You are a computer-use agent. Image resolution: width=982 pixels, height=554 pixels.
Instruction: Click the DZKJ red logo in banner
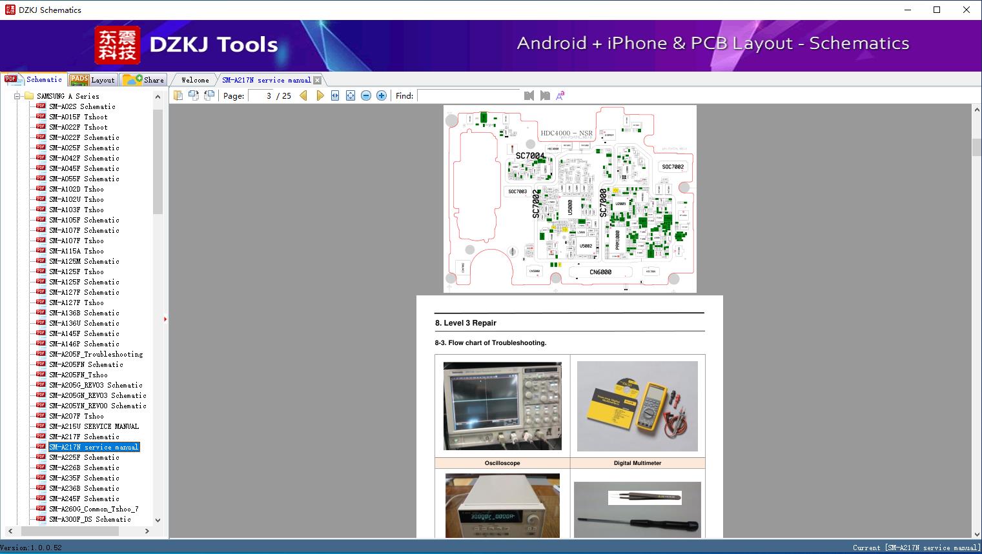coord(117,45)
